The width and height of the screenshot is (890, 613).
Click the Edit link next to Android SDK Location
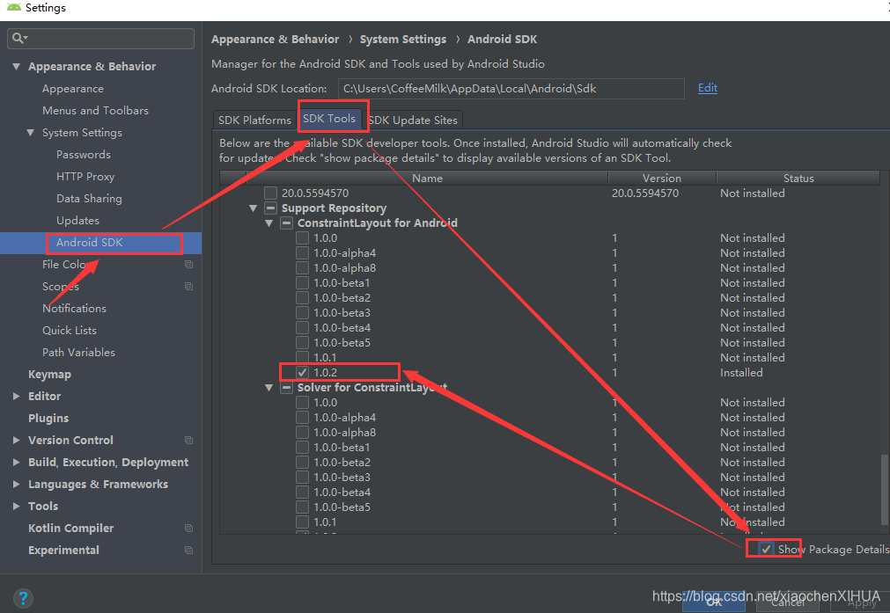point(707,89)
